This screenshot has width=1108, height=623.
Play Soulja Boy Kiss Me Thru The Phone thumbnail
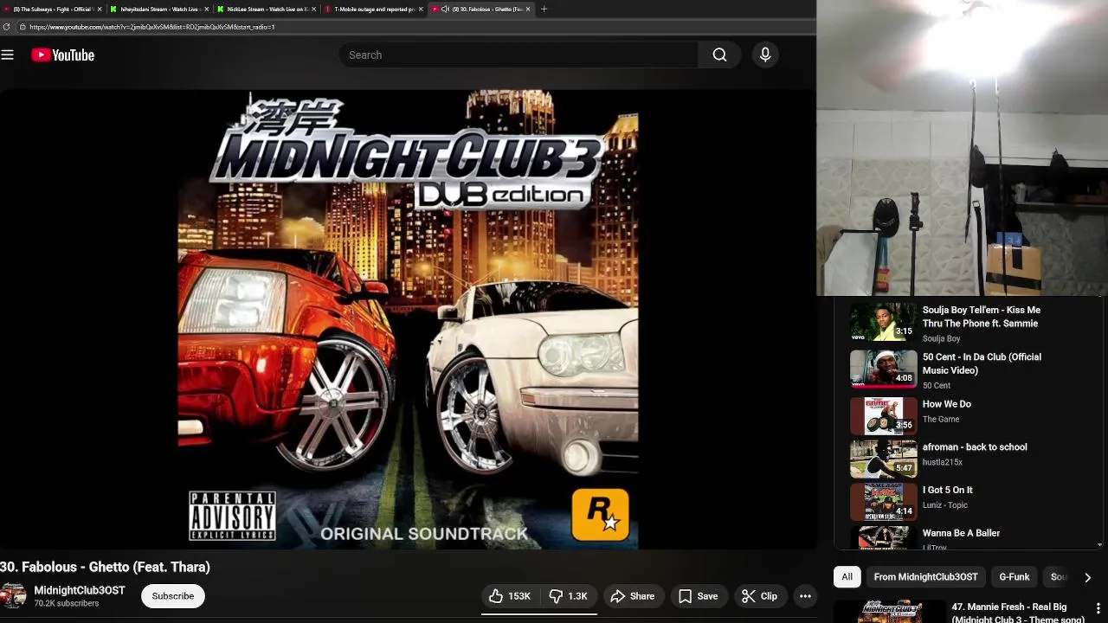tap(883, 321)
